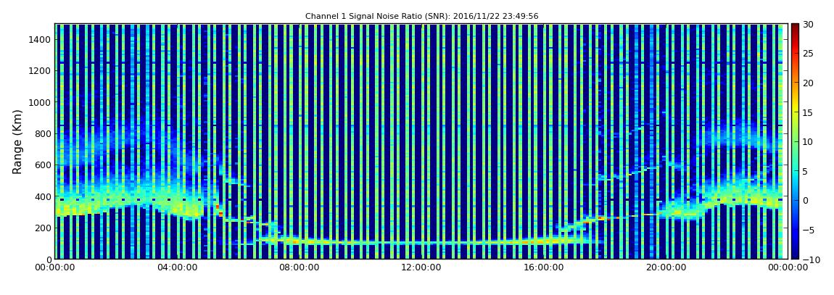This screenshot has width=834, height=295.
Task: Click the 12:00:00 time axis tick label
Action: click(422, 268)
